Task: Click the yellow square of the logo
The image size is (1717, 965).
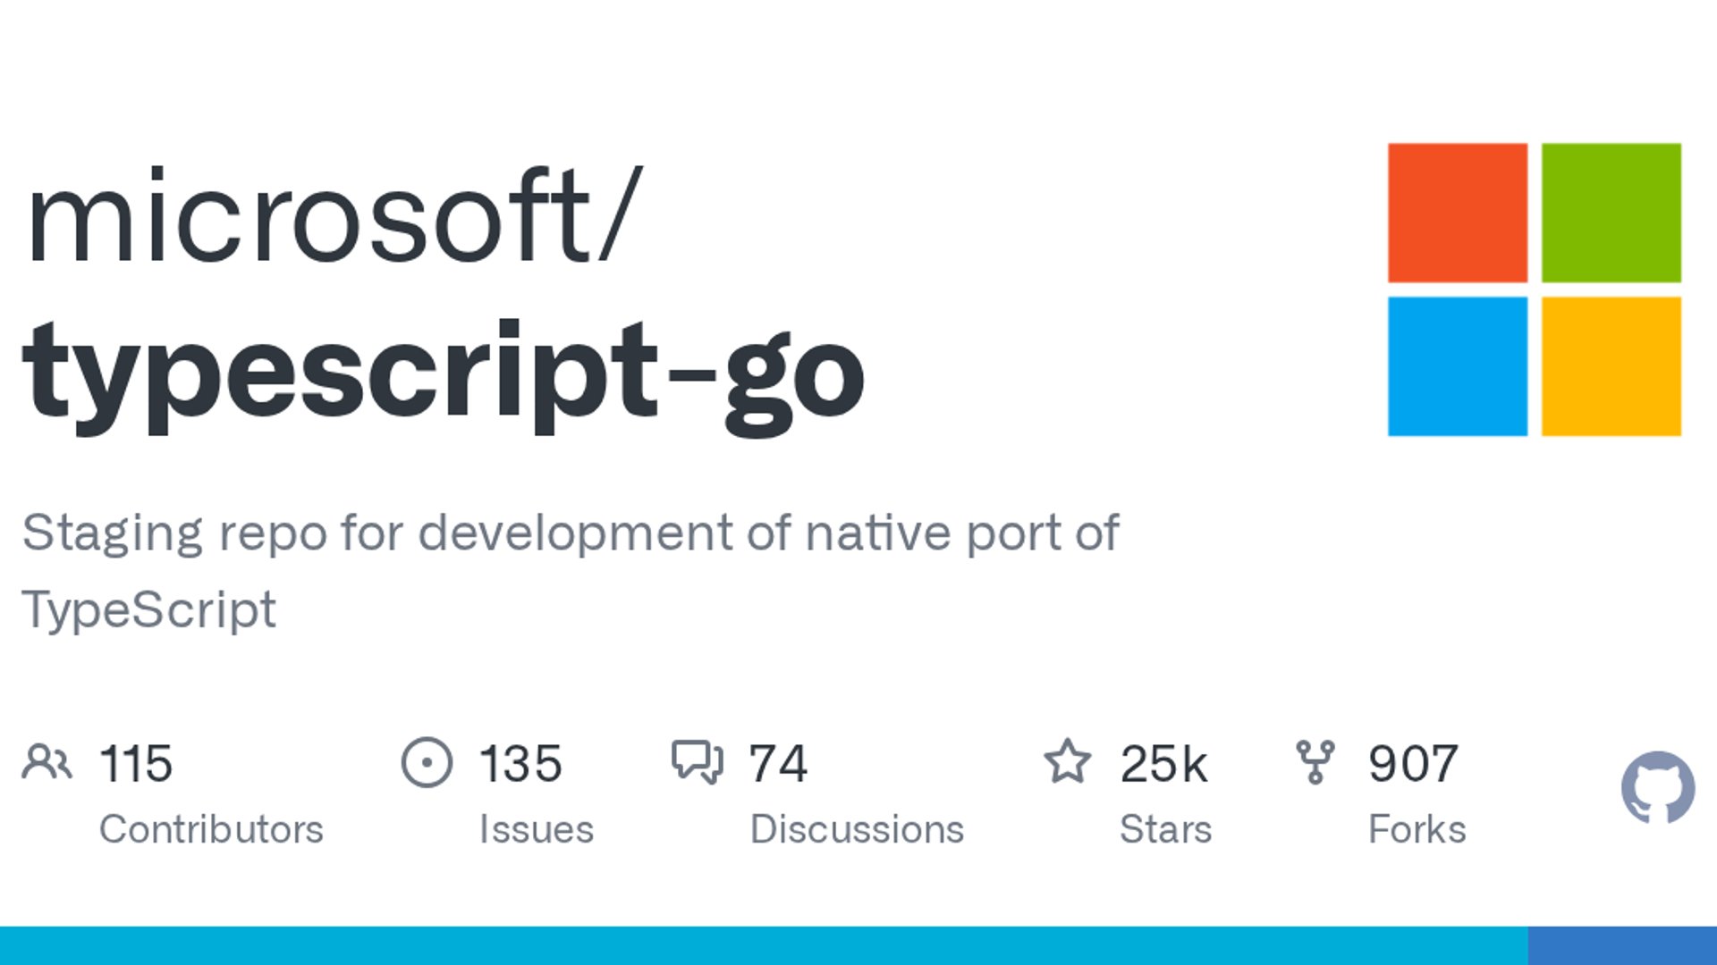Action: [x=1611, y=366]
